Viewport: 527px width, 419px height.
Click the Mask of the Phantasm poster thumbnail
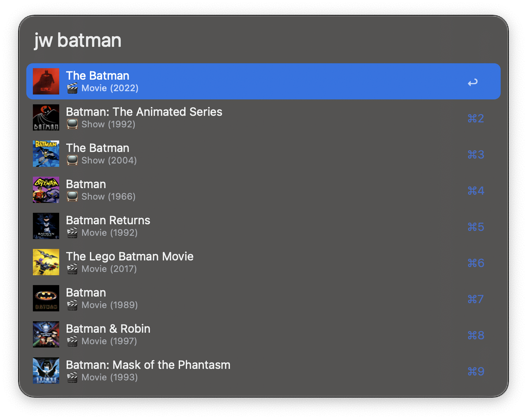pyautogui.click(x=46, y=371)
